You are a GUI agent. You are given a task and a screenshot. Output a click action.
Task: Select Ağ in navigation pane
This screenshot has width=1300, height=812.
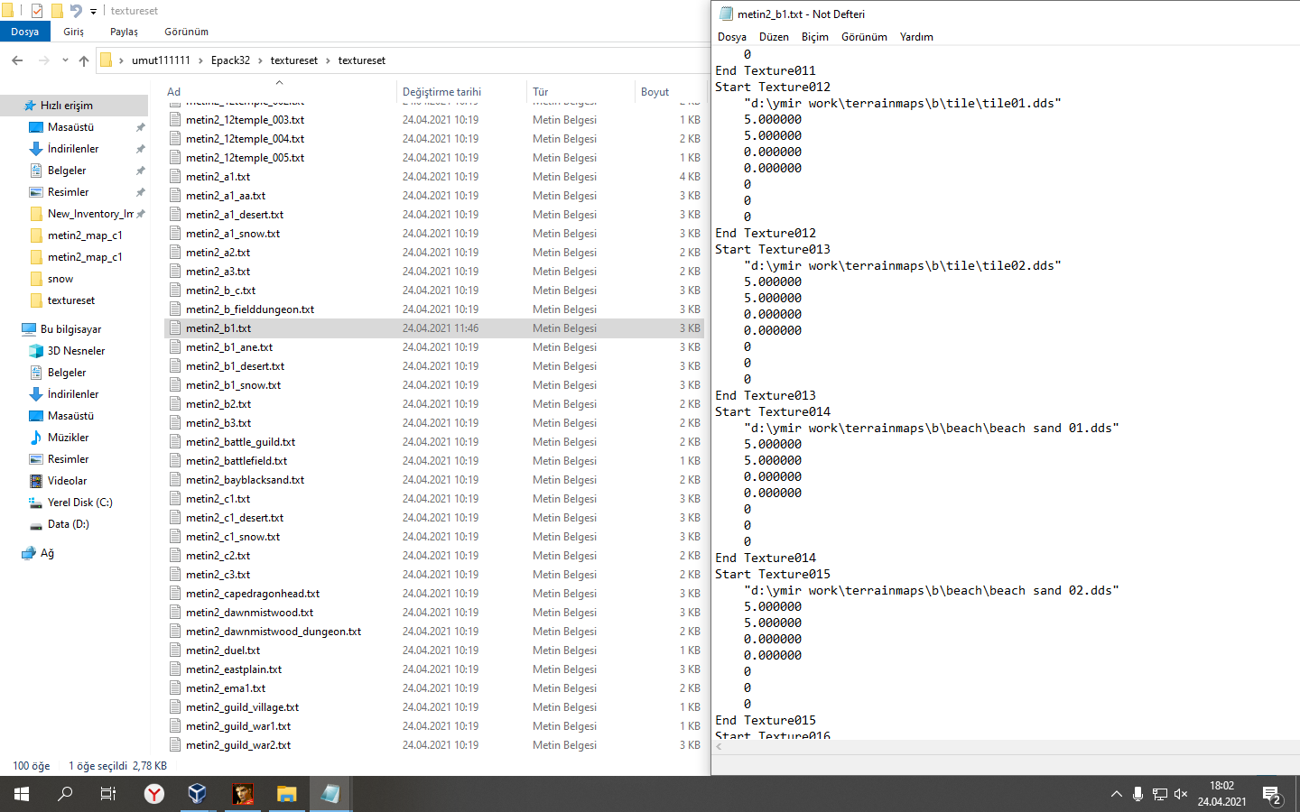coord(47,553)
